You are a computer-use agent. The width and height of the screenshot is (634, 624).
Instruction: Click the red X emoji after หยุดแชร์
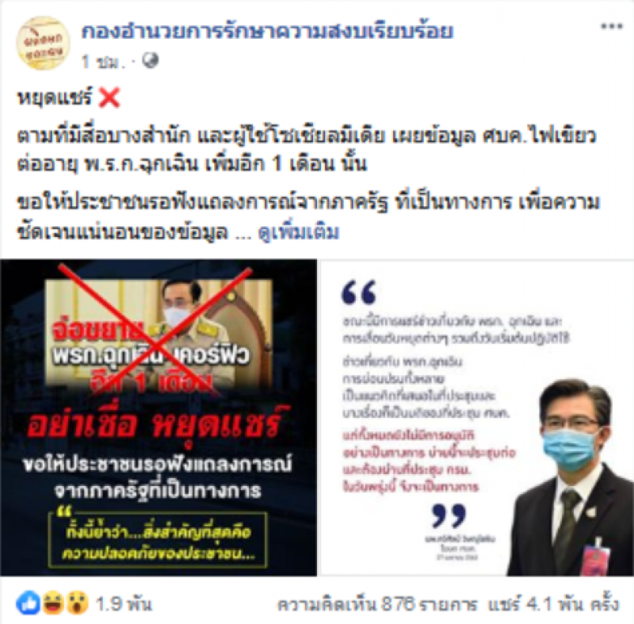(x=109, y=98)
